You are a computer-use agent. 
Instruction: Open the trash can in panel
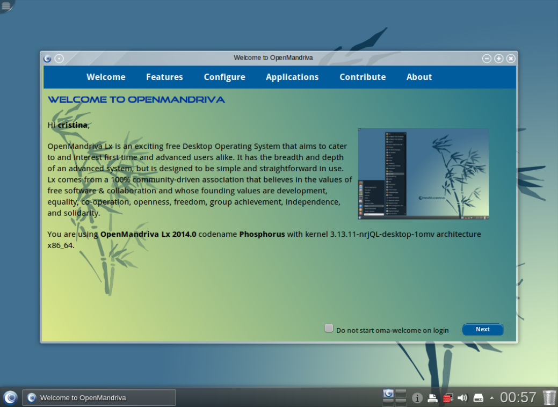coord(549,398)
